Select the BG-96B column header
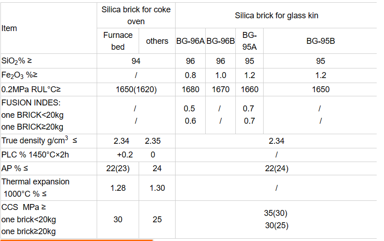The width and height of the screenshot is (384, 241). pyautogui.click(x=221, y=41)
